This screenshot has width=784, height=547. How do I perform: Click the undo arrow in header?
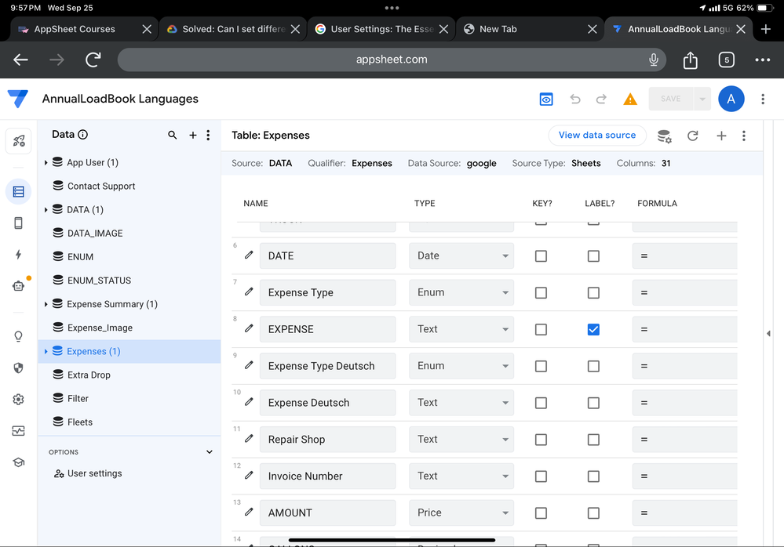575,99
